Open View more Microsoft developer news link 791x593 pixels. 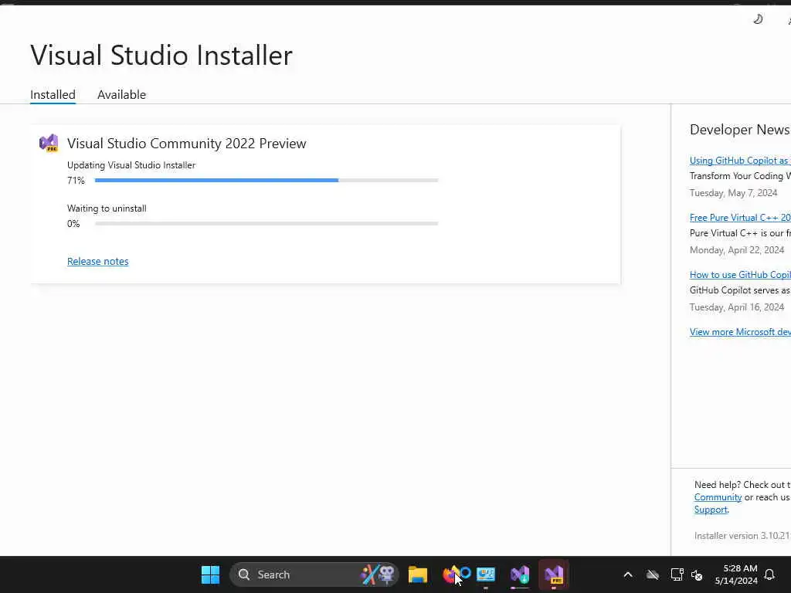pos(739,332)
